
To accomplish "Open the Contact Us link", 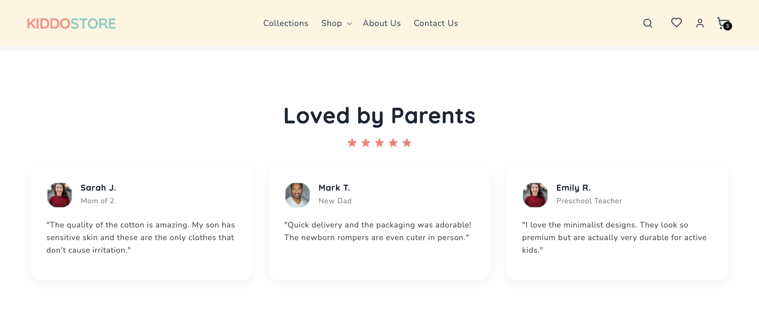I will [x=436, y=23].
